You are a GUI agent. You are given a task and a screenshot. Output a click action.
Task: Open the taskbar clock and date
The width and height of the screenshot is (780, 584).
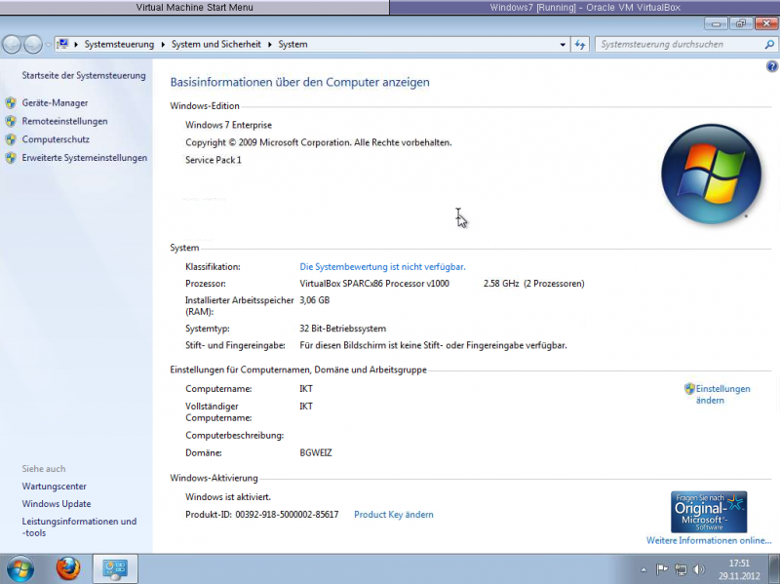(x=739, y=569)
